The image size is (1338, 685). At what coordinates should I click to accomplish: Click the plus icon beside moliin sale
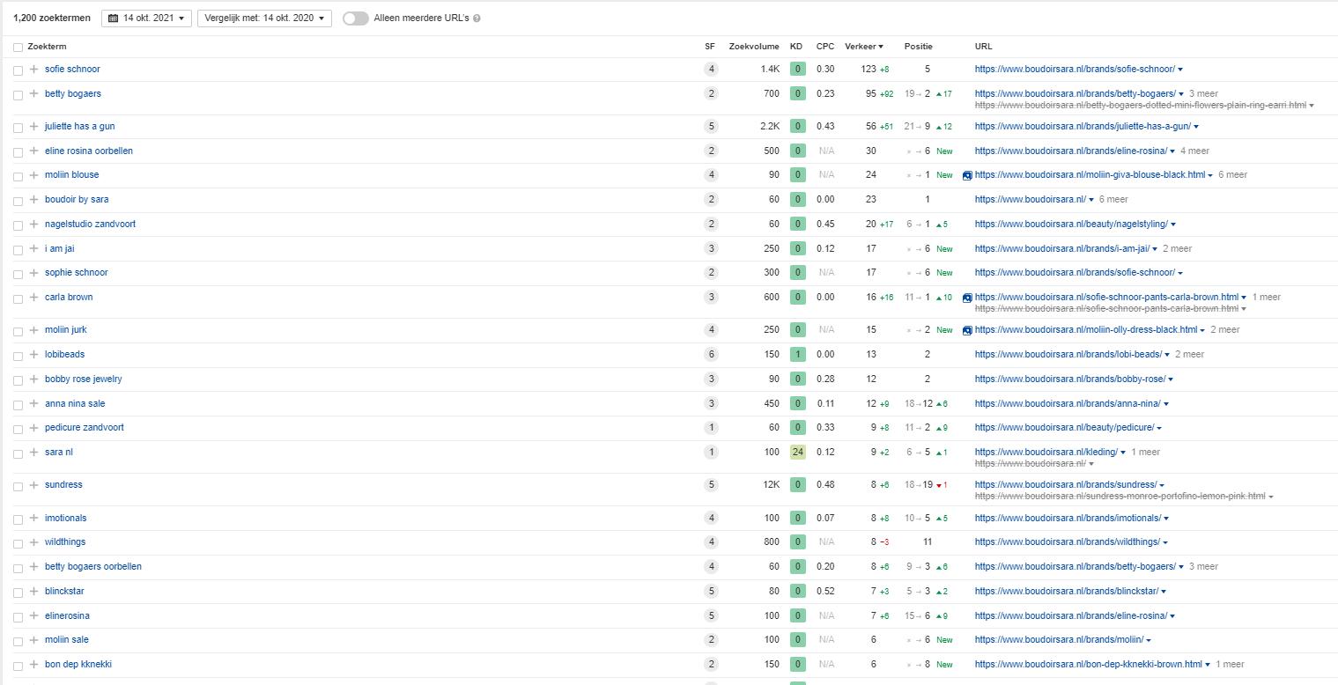pyautogui.click(x=33, y=639)
